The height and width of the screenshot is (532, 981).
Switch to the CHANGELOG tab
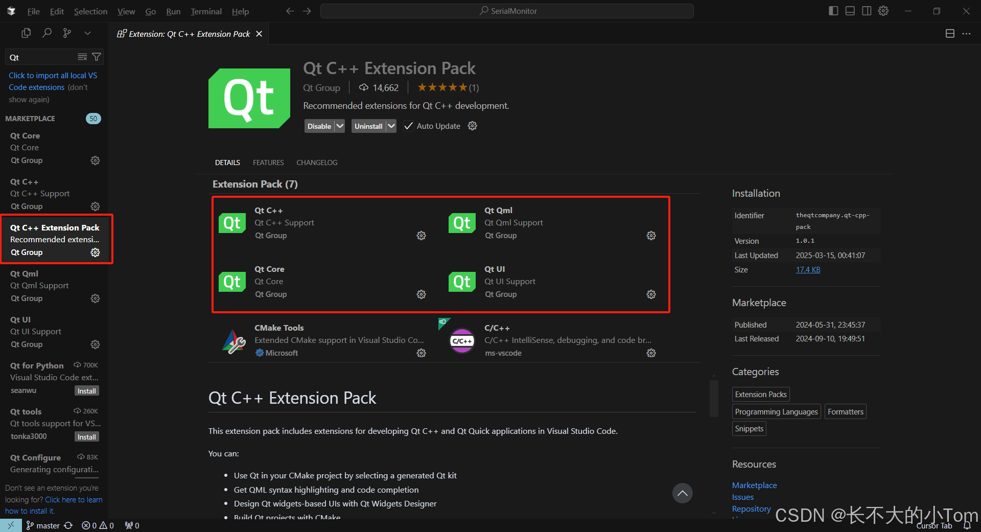click(317, 163)
